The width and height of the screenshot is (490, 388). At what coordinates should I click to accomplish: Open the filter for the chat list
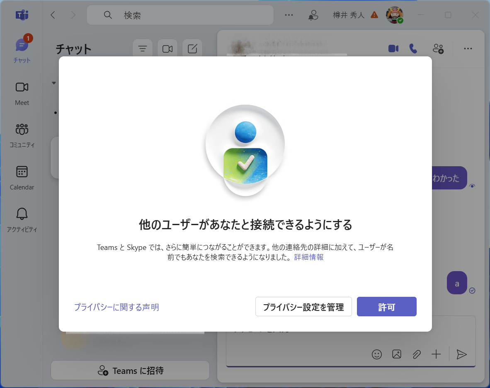(142, 48)
